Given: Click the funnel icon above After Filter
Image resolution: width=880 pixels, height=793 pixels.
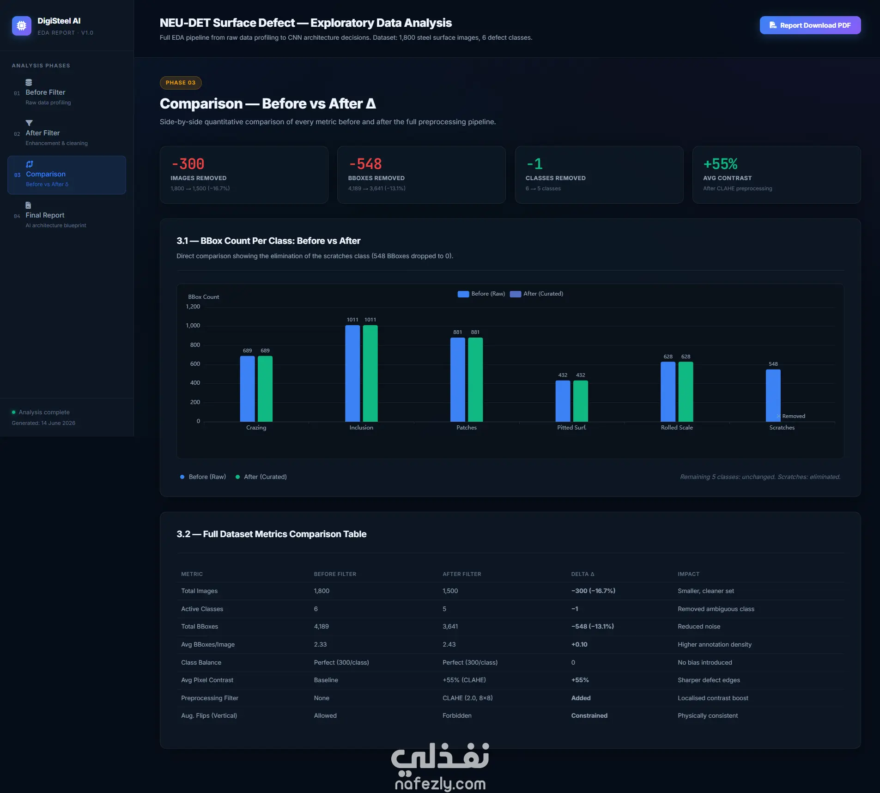Looking at the screenshot, I should coord(29,123).
